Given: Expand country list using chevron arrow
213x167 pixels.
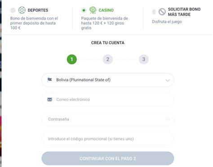Looking at the screenshot, I should coord(168,80).
